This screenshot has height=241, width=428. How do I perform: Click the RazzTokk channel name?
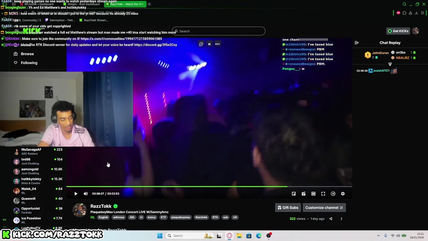point(101,206)
